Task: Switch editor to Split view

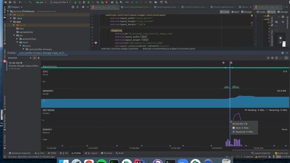Action: coord(235,12)
